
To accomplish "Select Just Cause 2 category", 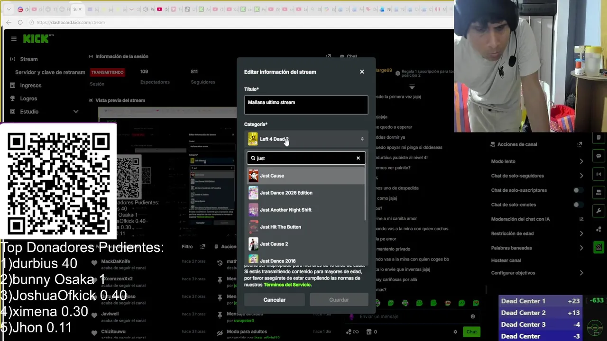I will pos(306,244).
